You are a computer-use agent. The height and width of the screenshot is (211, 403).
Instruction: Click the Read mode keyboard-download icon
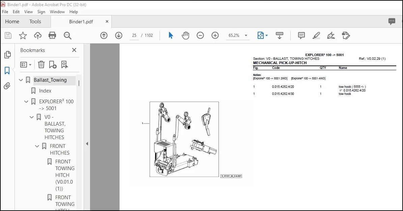[x=279, y=35]
